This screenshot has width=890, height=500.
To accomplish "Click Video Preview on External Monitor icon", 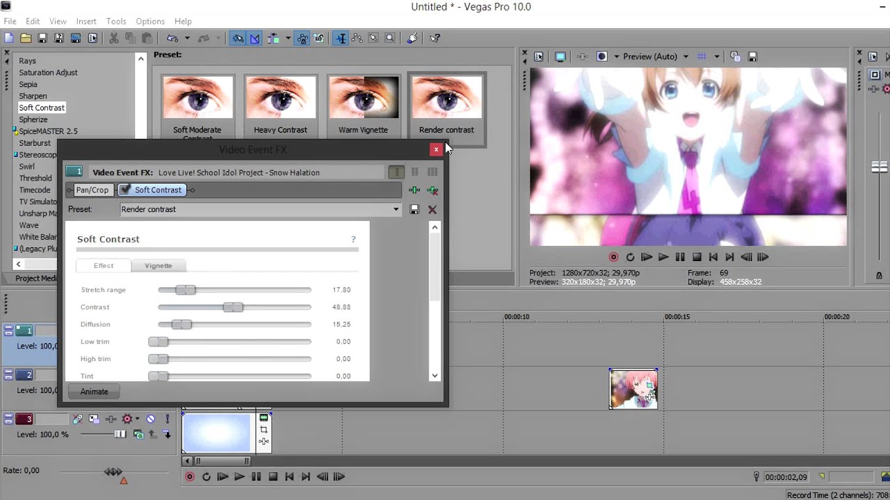I will (560, 56).
